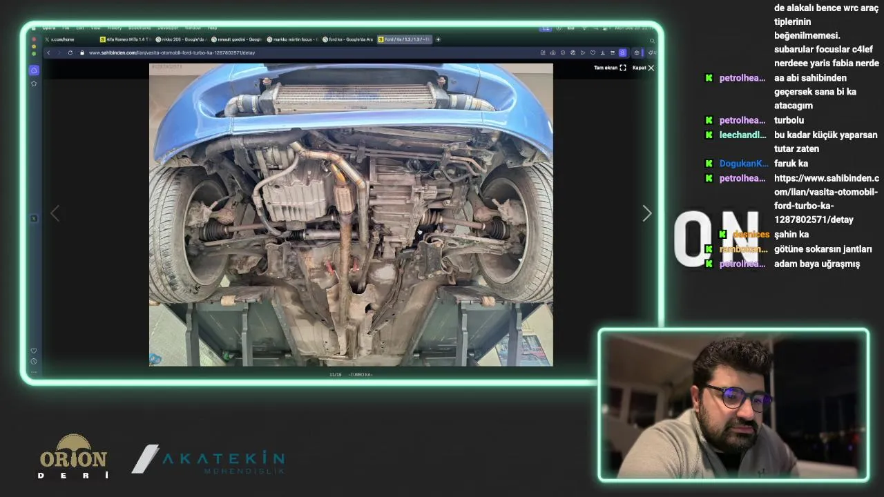The image size is (884, 497).
Task: Click chat username leechandl...
Action: (x=742, y=135)
